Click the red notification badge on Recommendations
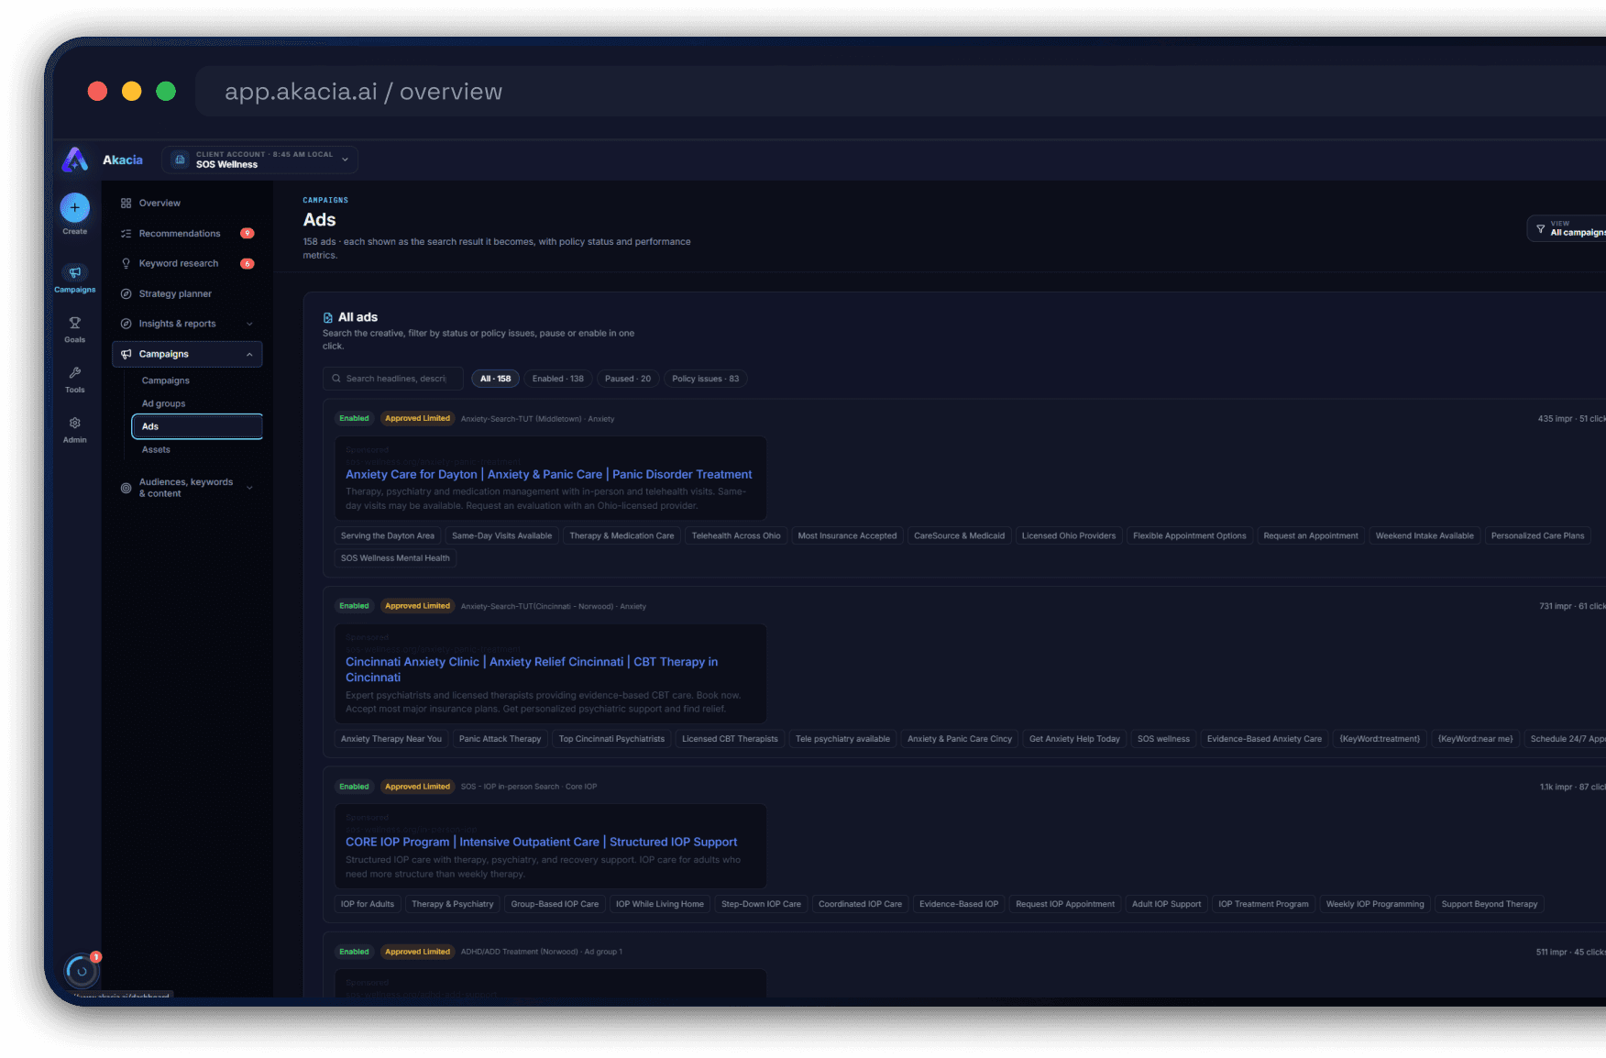Image resolution: width=1606 pixels, height=1058 pixels. [x=247, y=234]
